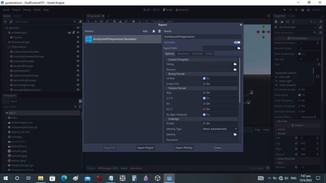Collapse the Custom Template section
326x183 pixels.
(x=202, y=59)
